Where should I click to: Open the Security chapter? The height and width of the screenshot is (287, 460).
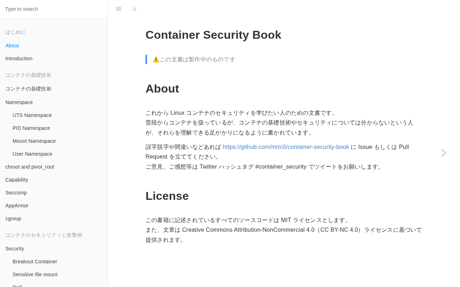[x=15, y=249]
